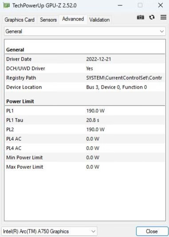
Task: Take a screenshot with the camera icon
Action: coord(141,17)
